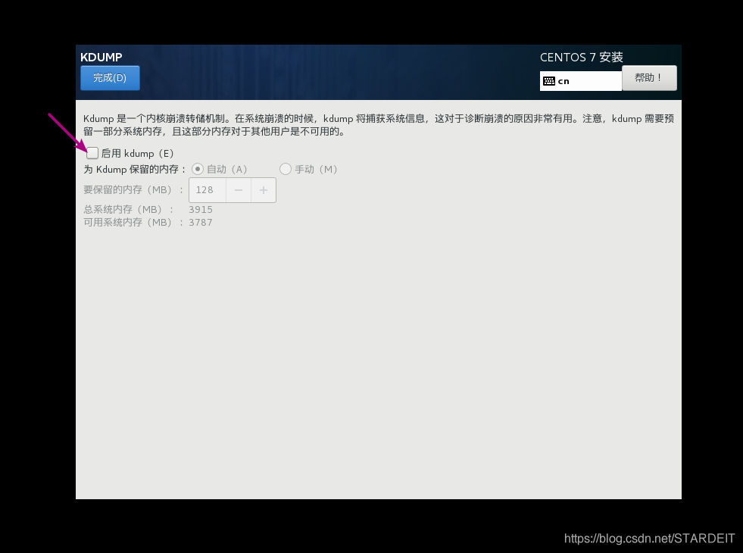Viewport: 743px width, 553px height.
Task: Select the 自动 (A) automatic radio button
Action: [198, 169]
